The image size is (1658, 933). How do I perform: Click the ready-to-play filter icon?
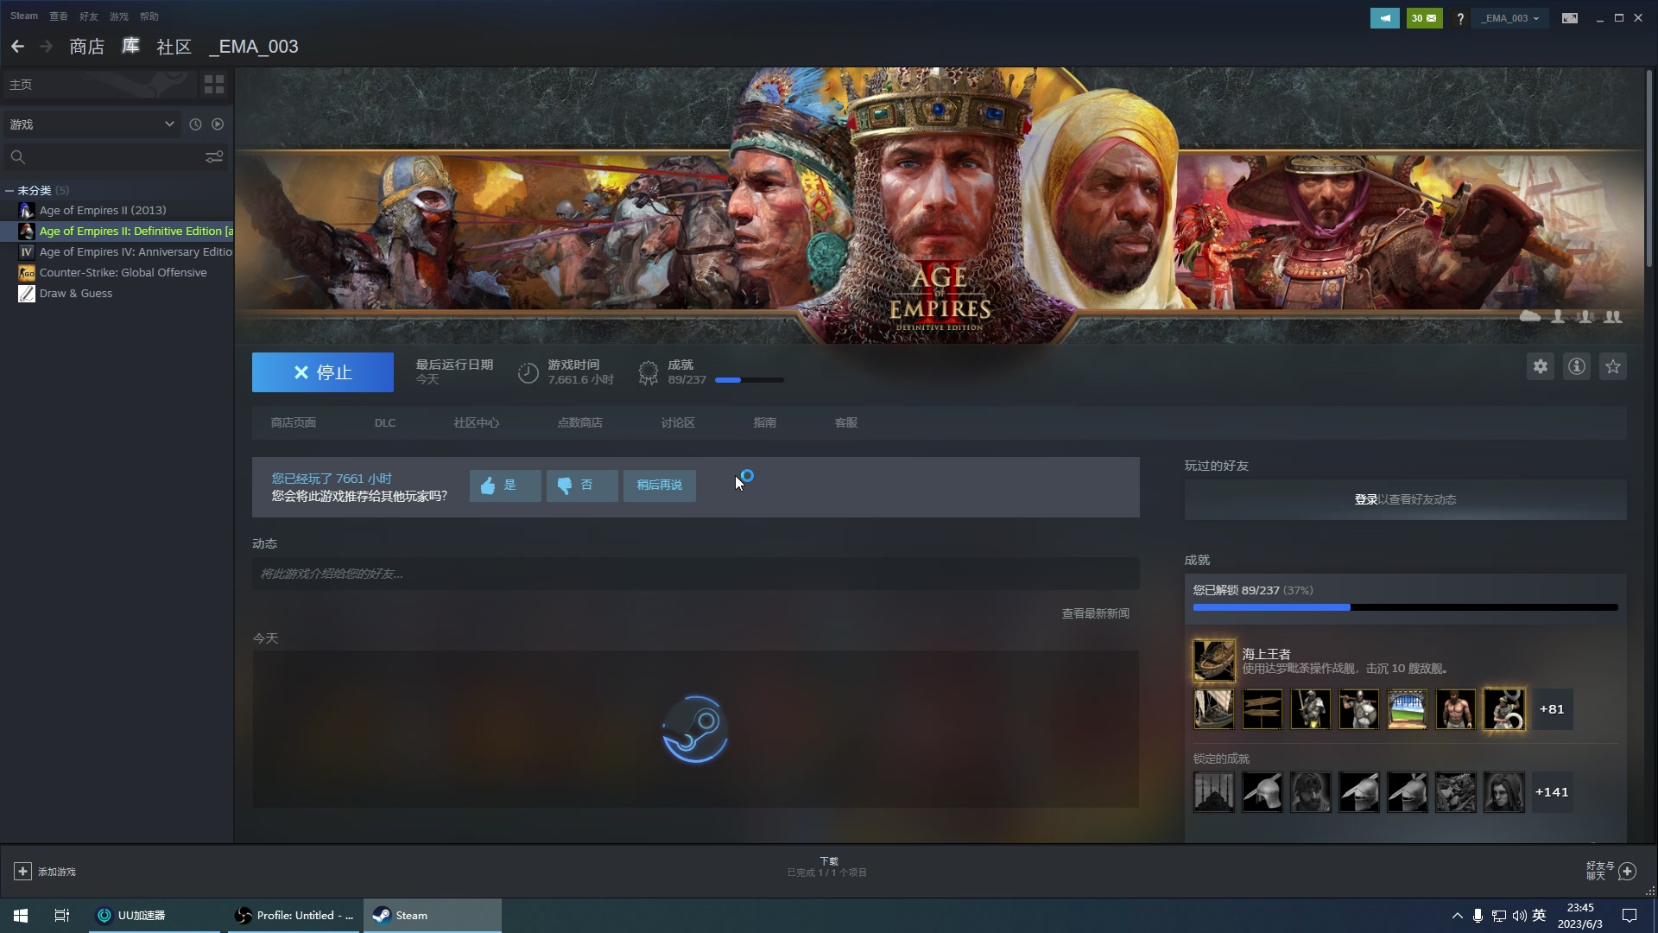pos(218,124)
